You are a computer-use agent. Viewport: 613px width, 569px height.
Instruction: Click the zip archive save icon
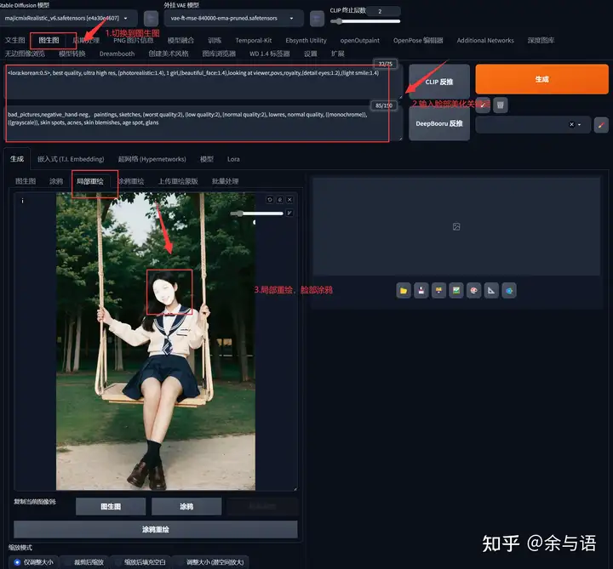pyautogui.click(x=438, y=291)
